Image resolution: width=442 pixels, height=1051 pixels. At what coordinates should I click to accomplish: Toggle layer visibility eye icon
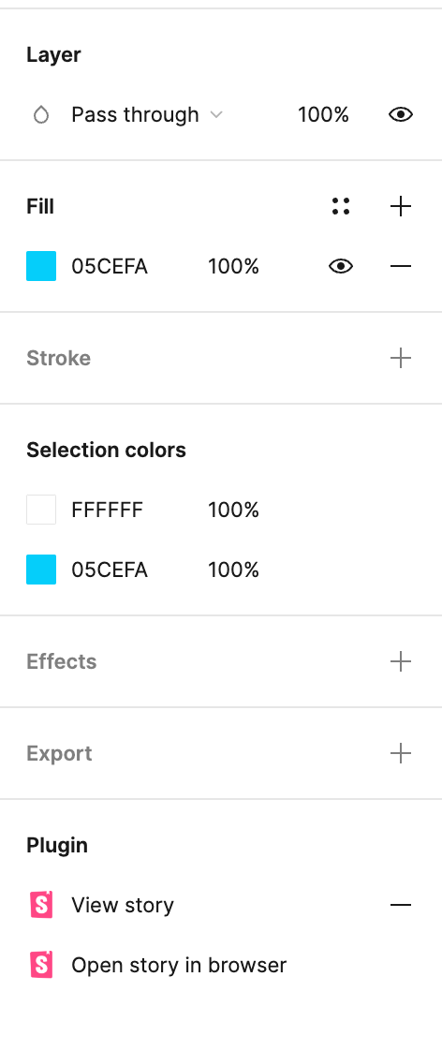coord(401,115)
